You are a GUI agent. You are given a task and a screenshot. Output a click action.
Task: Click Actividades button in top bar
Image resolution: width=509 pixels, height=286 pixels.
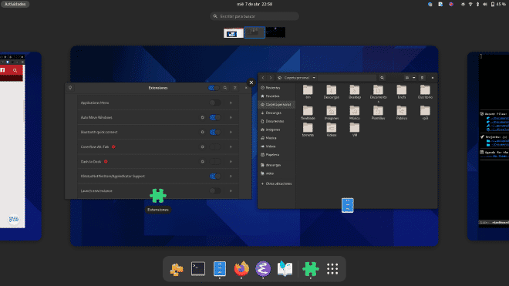(x=15, y=4)
